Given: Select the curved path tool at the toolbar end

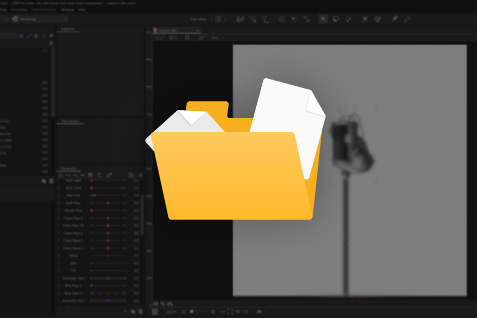Looking at the screenshot, I should [x=407, y=19].
